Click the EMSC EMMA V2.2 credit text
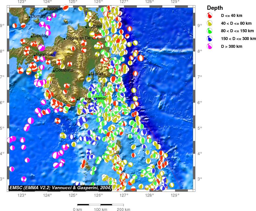The image size is (256, 211). pos(61,188)
